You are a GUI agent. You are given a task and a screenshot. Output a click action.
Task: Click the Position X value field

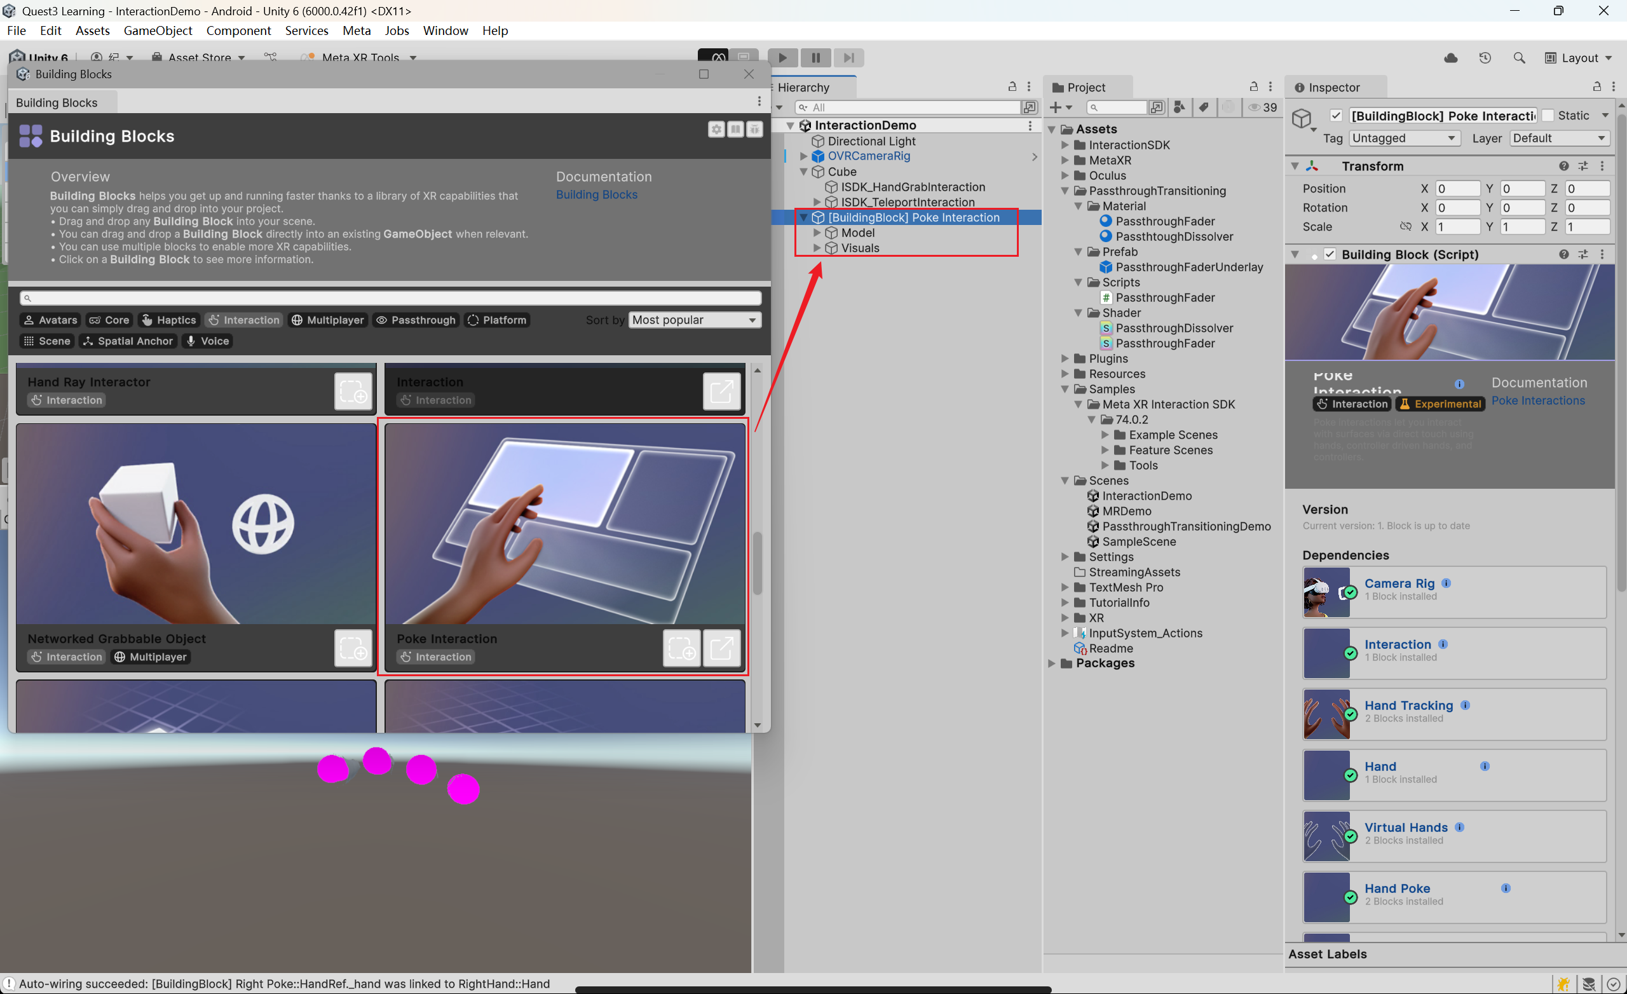coord(1457,189)
